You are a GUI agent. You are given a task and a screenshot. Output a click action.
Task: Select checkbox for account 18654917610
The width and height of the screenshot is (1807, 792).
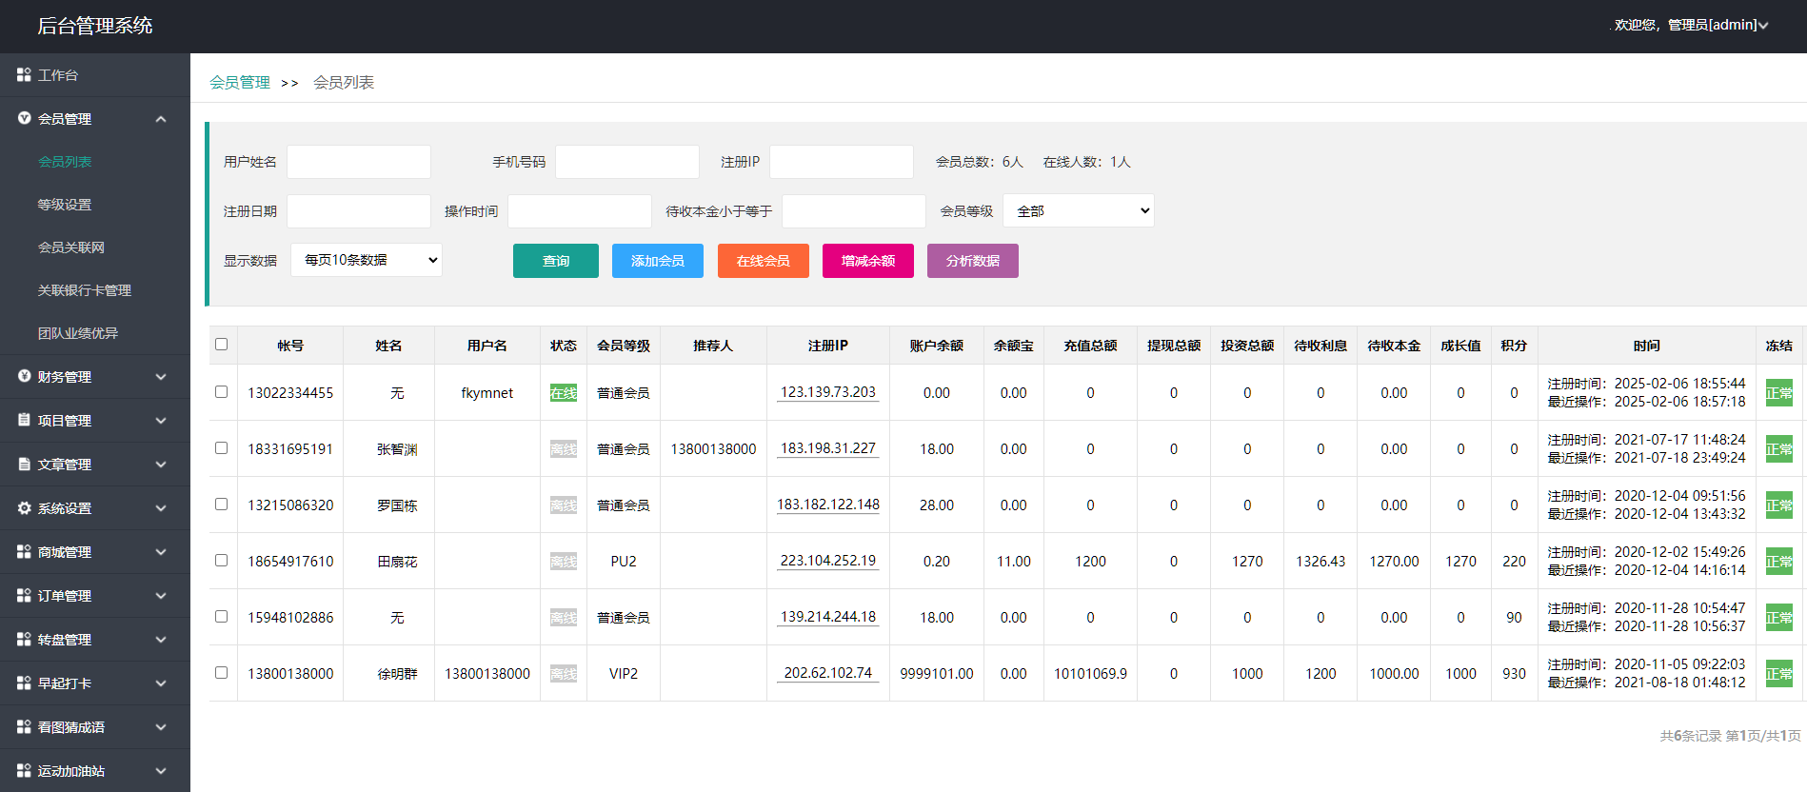click(222, 560)
